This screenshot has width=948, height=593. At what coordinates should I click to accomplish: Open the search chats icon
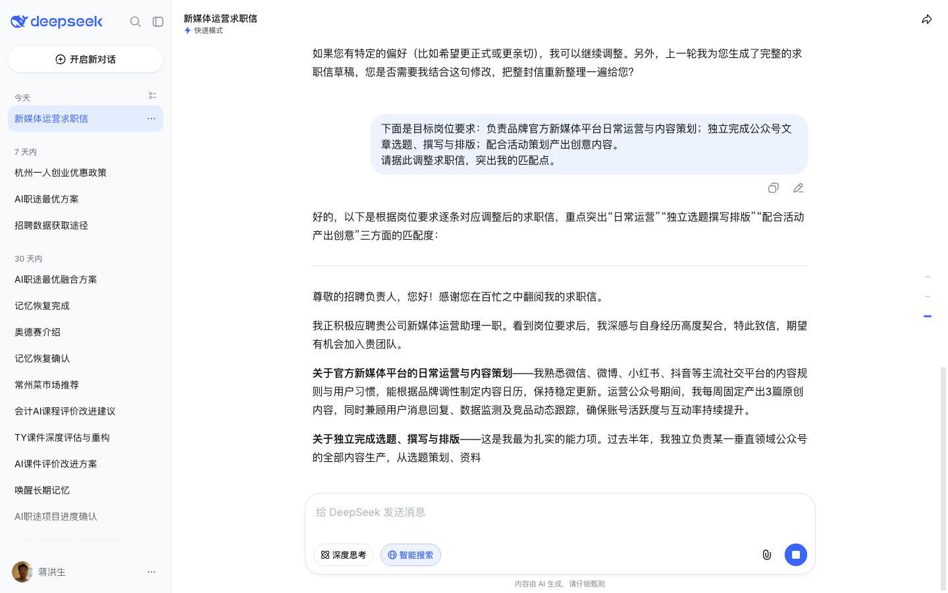click(x=136, y=22)
